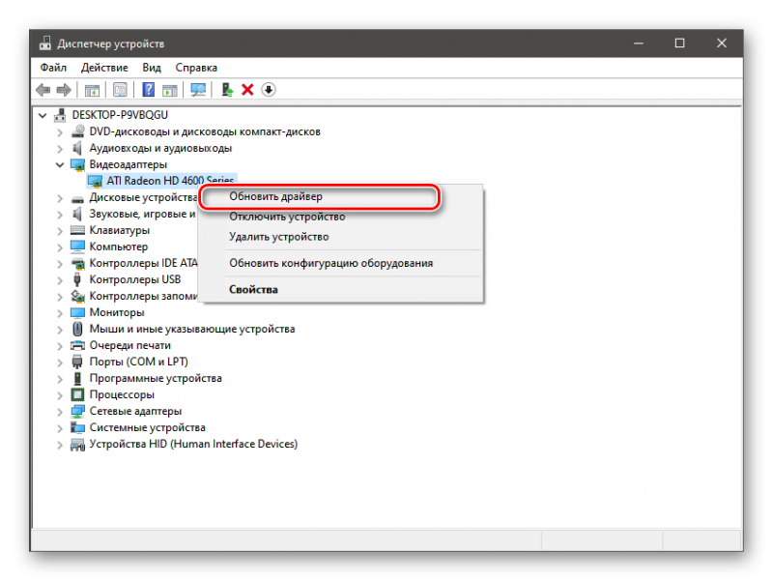Image resolution: width=773 pixels, height=581 pixels.
Task: Click the Forward arrow toolbar icon
Action: pyautogui.click(x=64, y=90)
